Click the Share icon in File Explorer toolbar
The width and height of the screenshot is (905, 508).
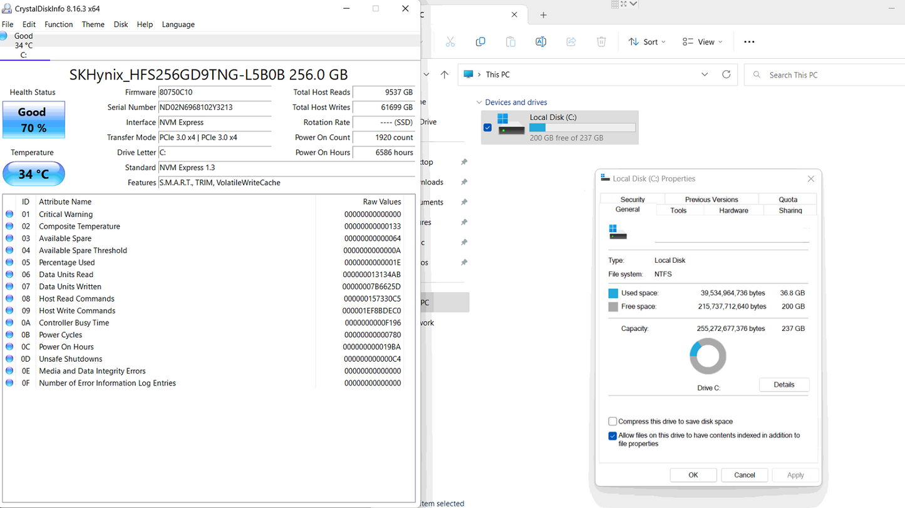click(571, 42)
